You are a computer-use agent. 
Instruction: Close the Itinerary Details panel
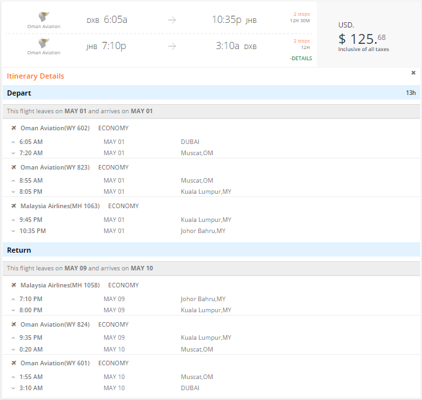pos(413,73)
